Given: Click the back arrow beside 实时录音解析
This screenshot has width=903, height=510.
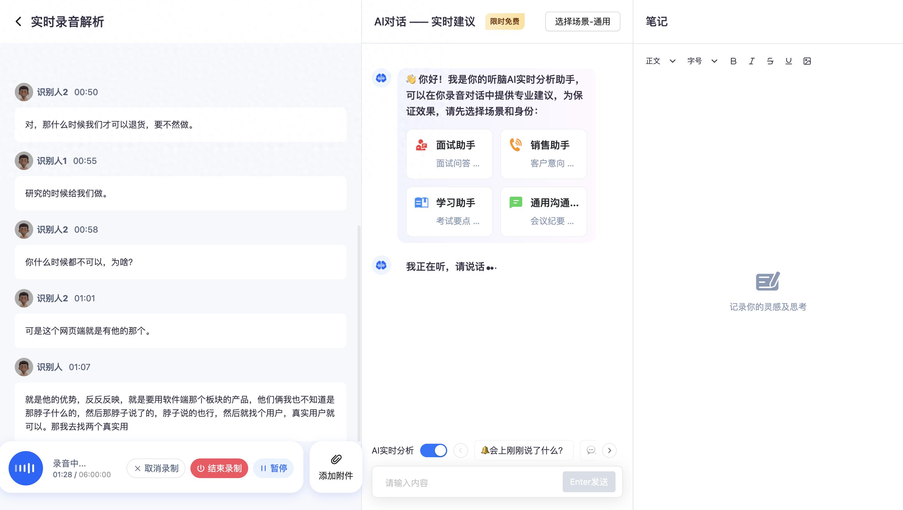Looking at the screenshot, I should [18, 22].
